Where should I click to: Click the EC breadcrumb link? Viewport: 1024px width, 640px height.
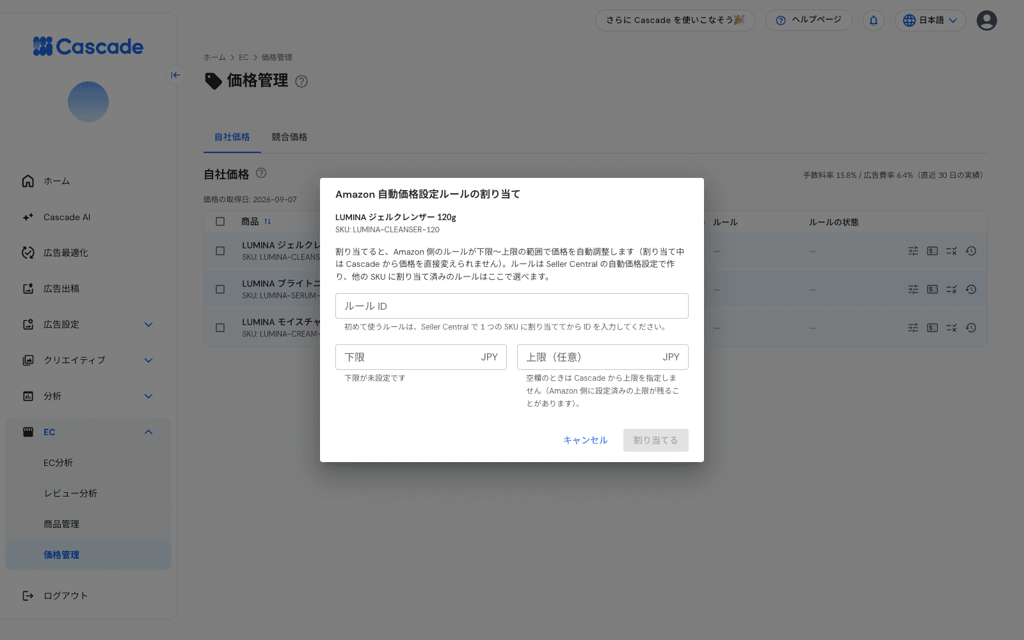(x=244, y=58)
